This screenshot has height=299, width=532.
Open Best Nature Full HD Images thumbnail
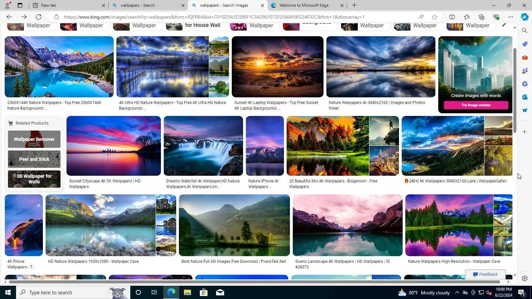point(234,225)
